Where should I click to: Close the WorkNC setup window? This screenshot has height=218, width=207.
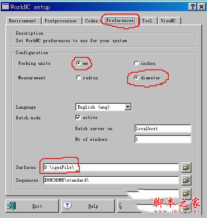click(201, 7)
